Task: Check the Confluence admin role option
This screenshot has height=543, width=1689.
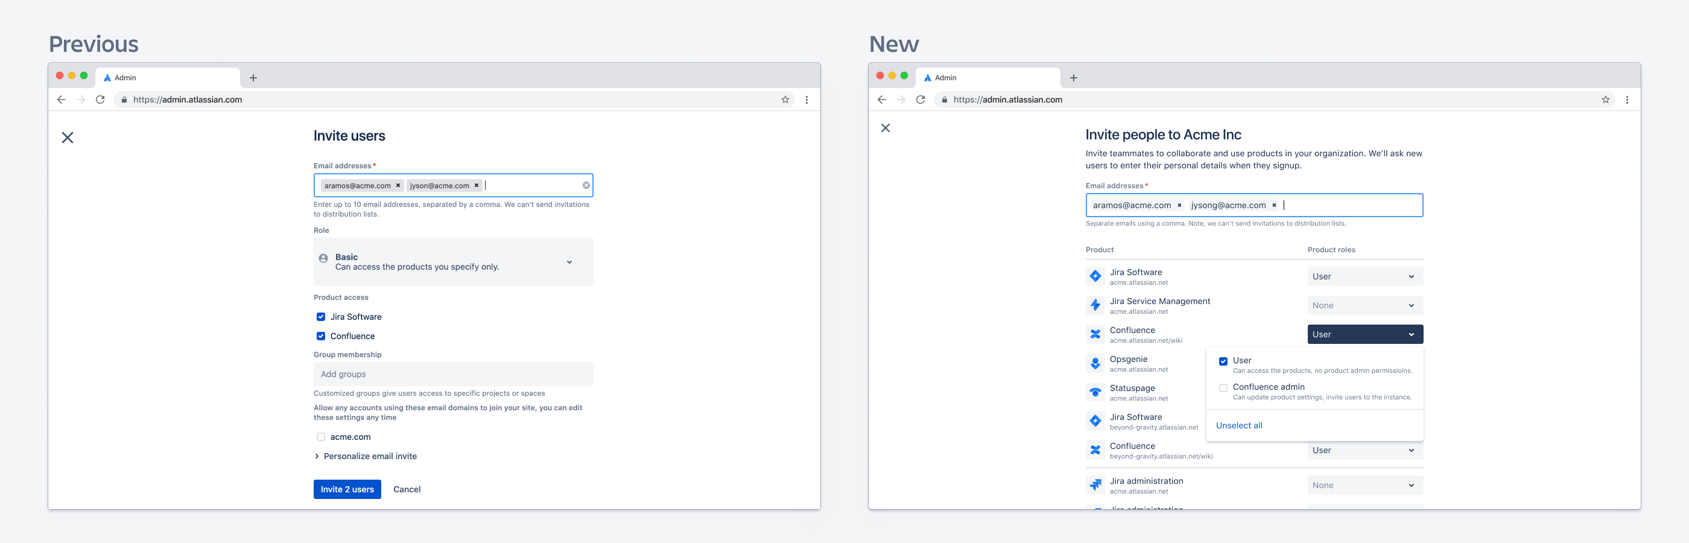Action: [x=1223, y=387]
